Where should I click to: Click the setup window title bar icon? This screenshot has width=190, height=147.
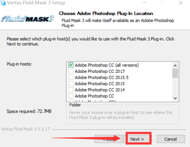pos(3,3)
